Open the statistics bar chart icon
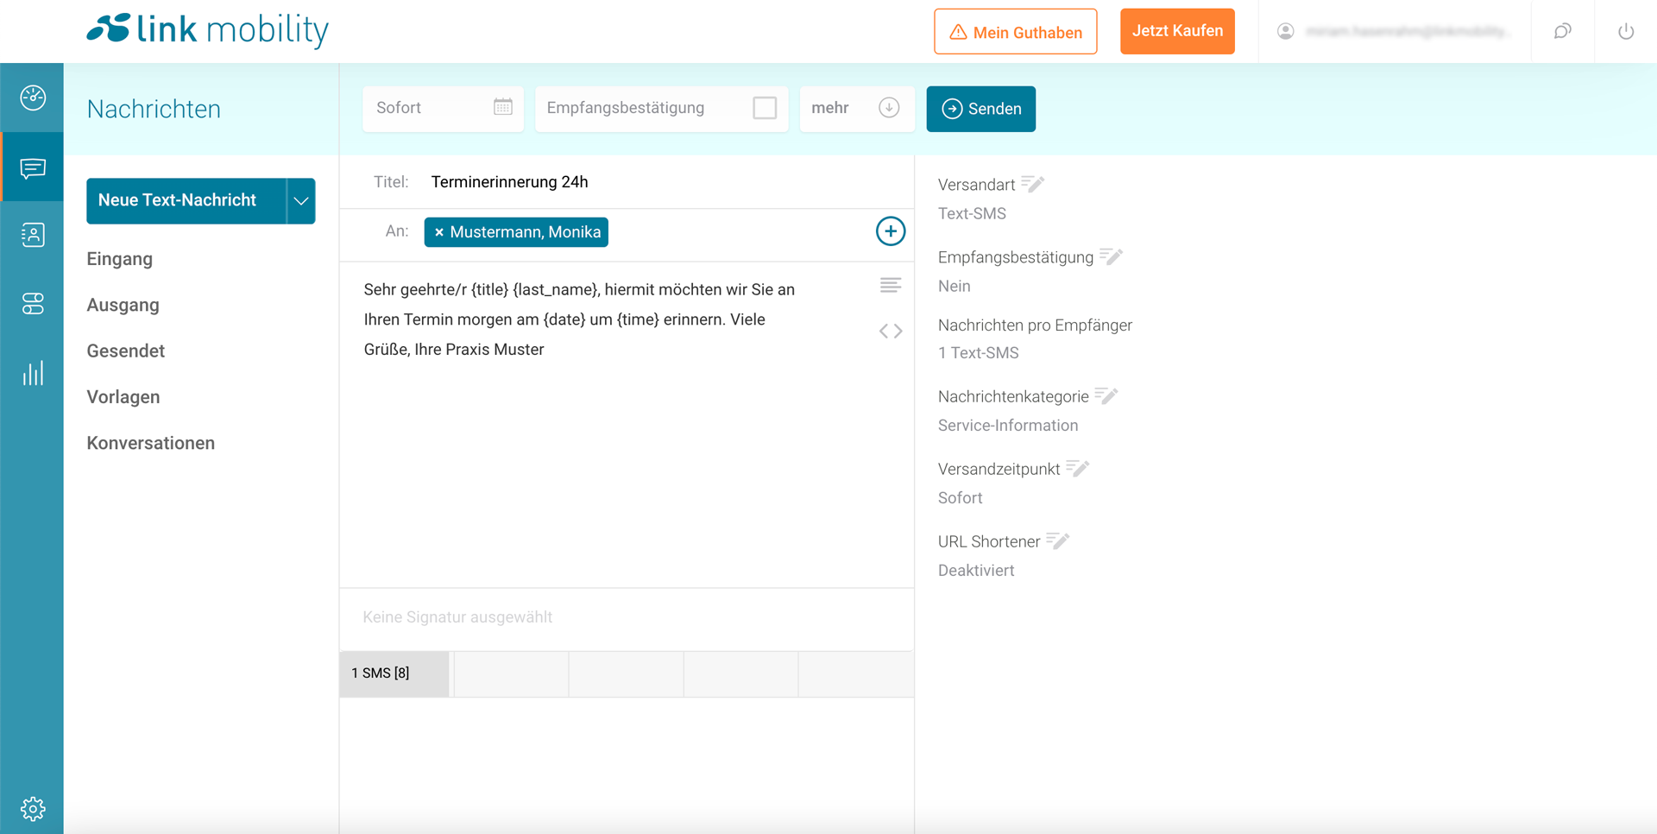Viewport: 1657px width, 834px height. coord(33,373)
